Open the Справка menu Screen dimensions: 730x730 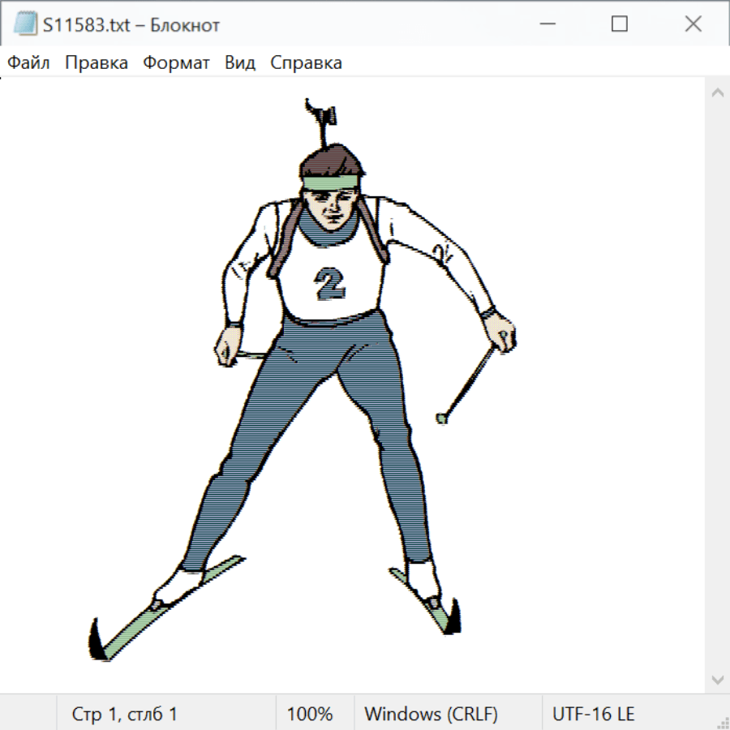click(x=306, y=63)
